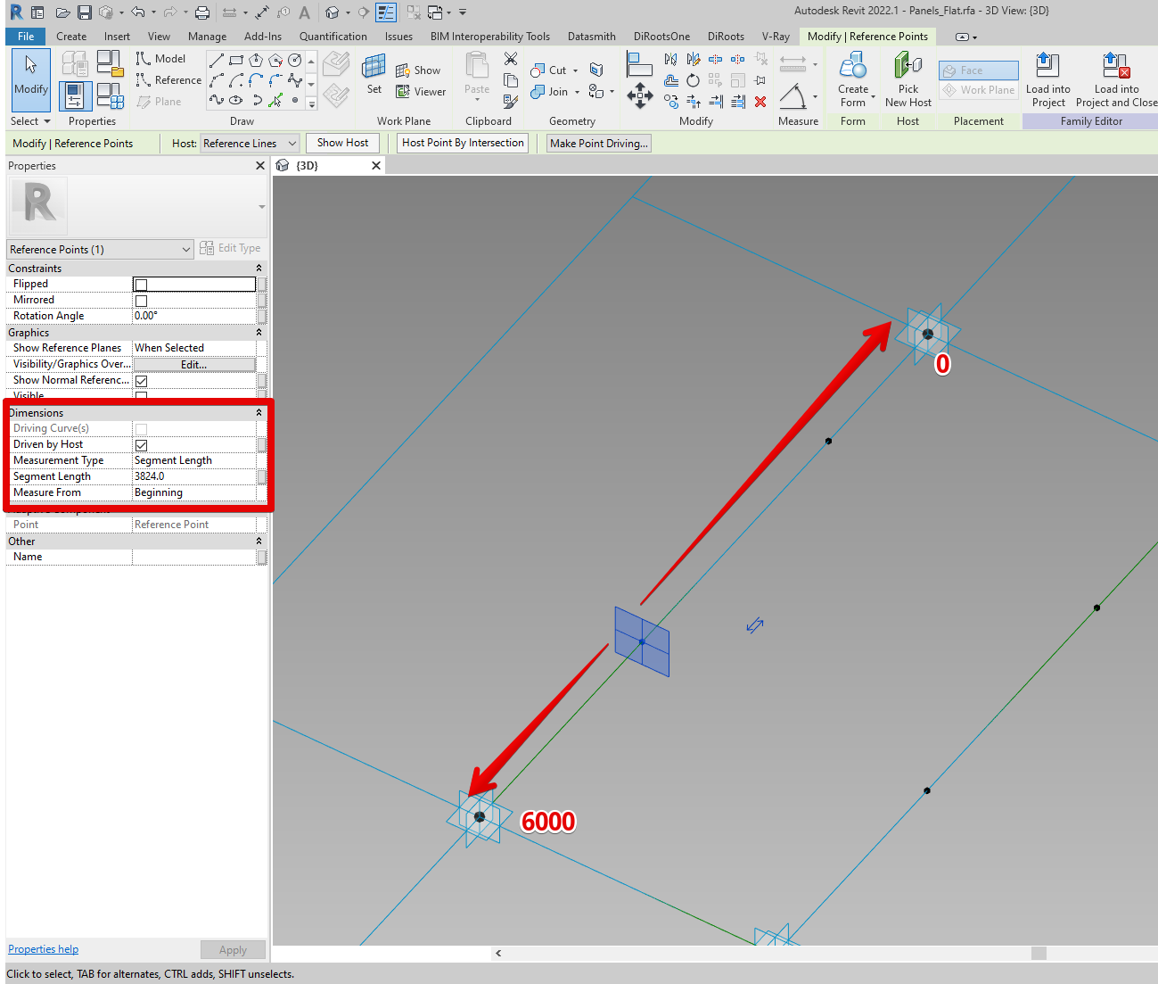Switch to the Create ribbon tab
Image resolution: width=1158 pixels, height=984 pixels.
(71, 37)
